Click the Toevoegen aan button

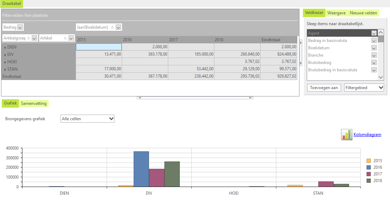pos(324,88)
